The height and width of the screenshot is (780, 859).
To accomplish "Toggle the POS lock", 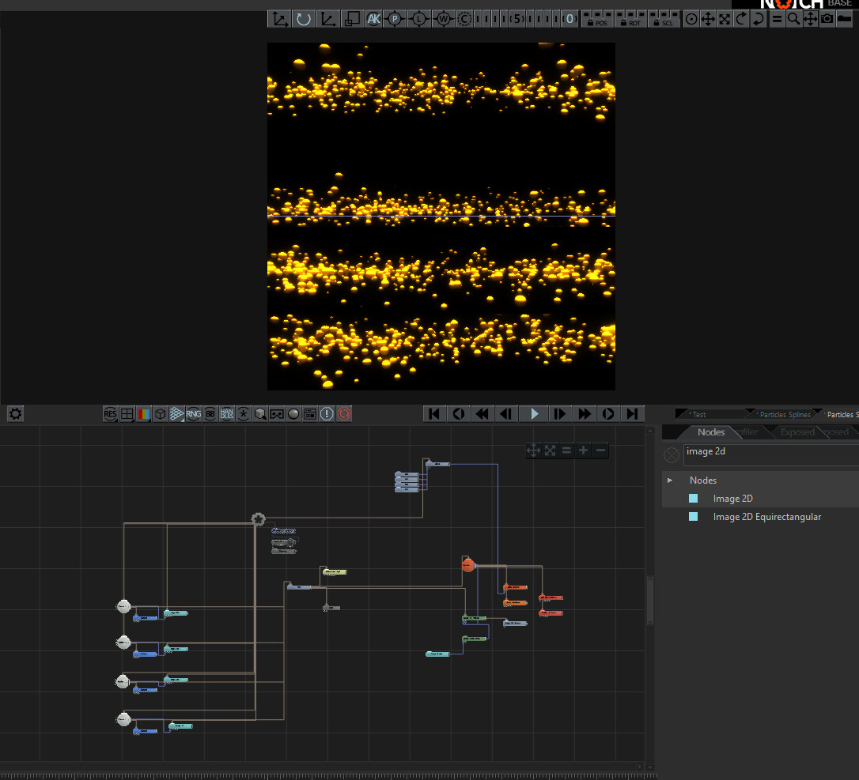I will [x=596, y=19].
